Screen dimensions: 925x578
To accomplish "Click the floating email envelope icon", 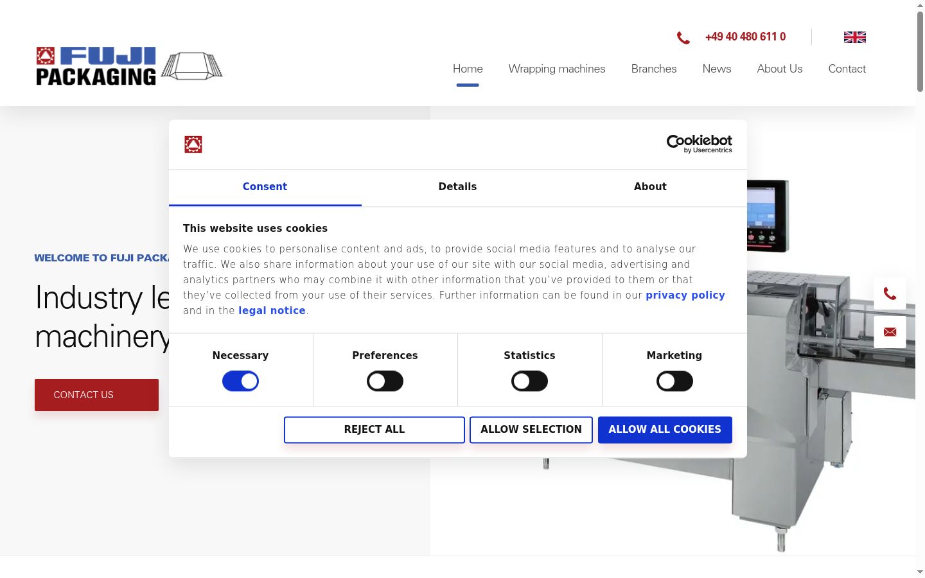I will pyautogui.click(x=890, y=332).
